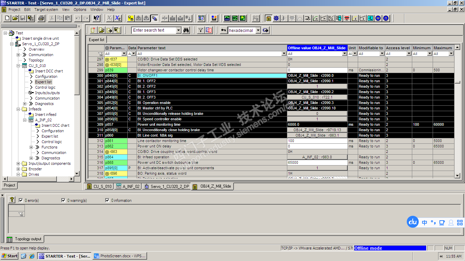Switch to the A_INF_02 window tab
Screen dimensions: 465x261
click(128, 186)
